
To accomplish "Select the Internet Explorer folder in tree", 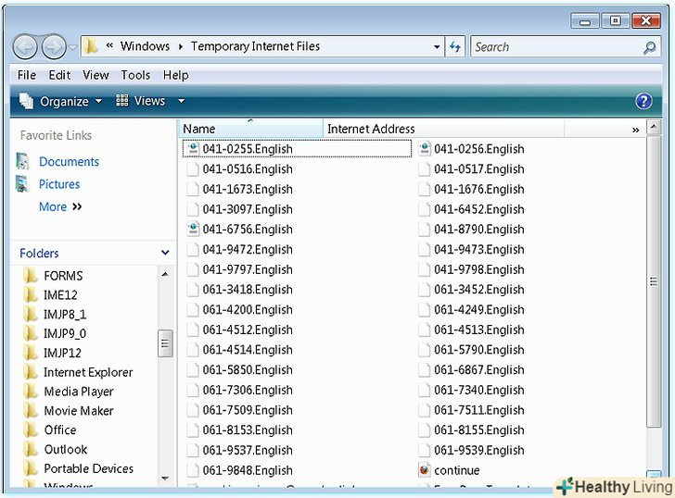I will 87,372.
